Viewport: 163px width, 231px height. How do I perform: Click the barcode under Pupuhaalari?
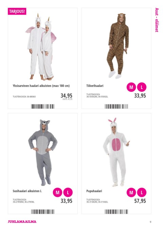(116, 212)
